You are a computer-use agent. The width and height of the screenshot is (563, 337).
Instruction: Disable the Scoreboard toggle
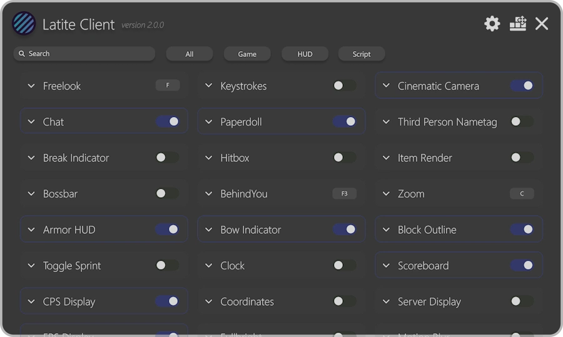coord(522,265)
